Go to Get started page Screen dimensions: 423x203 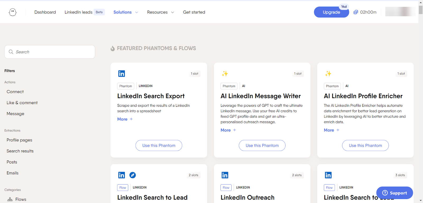(x=194, y=12)
